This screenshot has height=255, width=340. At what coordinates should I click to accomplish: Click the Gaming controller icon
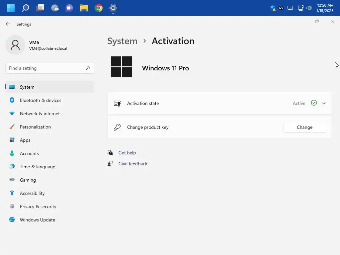[x=12, y=180]
